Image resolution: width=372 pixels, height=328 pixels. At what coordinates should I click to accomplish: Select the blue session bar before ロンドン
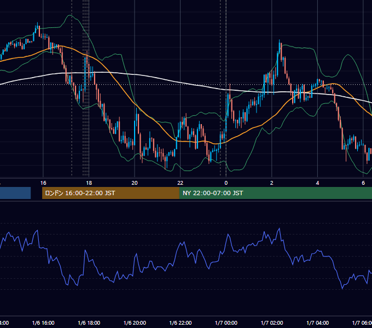[x=15, y=193]
